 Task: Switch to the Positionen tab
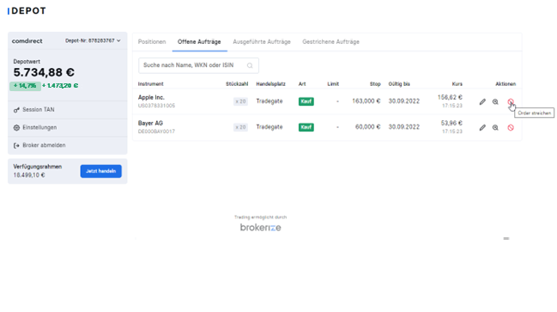click(152, 41)
